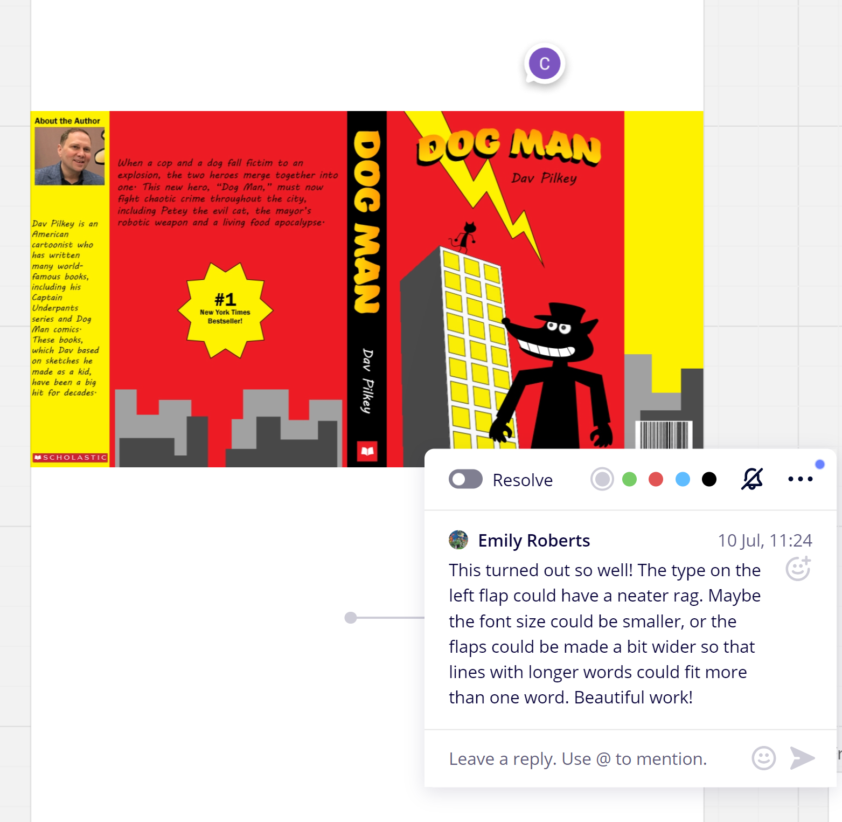Select the green comment color
Viewport: 842px width, 822px height.
pyautogui.click(x=629, y=479)
